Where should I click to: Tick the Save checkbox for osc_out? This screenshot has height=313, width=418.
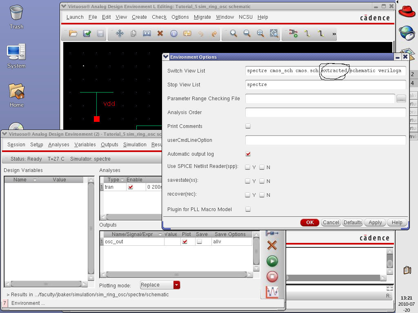(200, 242)
